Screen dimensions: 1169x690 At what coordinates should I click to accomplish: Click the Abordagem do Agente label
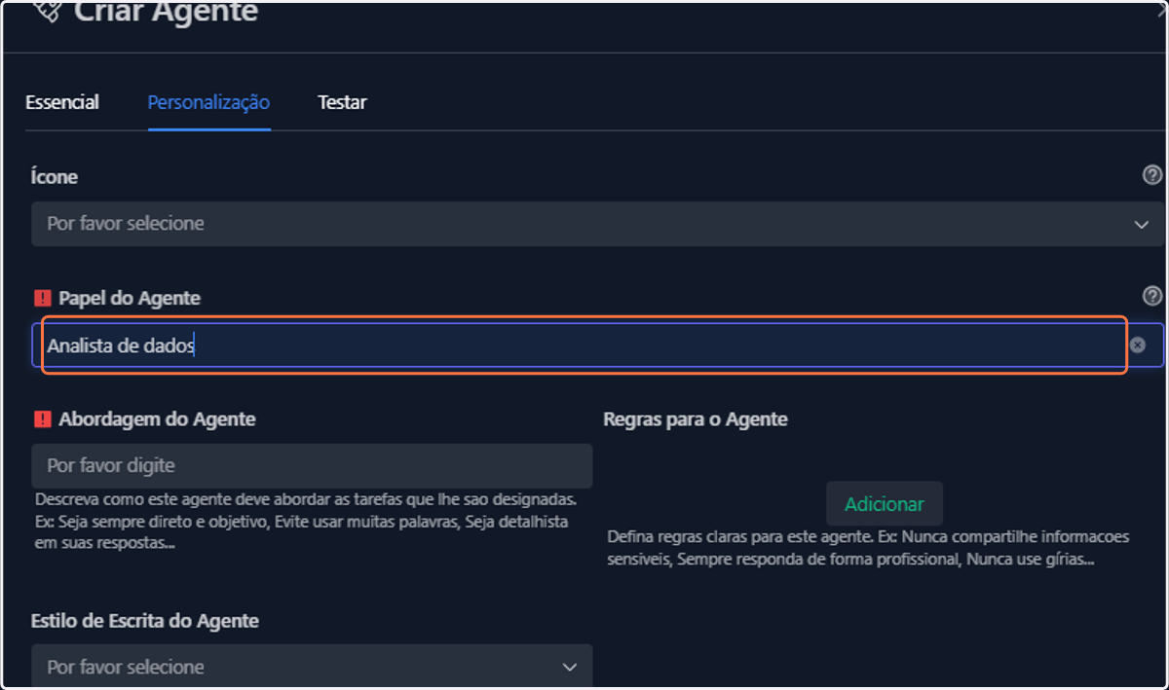(157, 419)
